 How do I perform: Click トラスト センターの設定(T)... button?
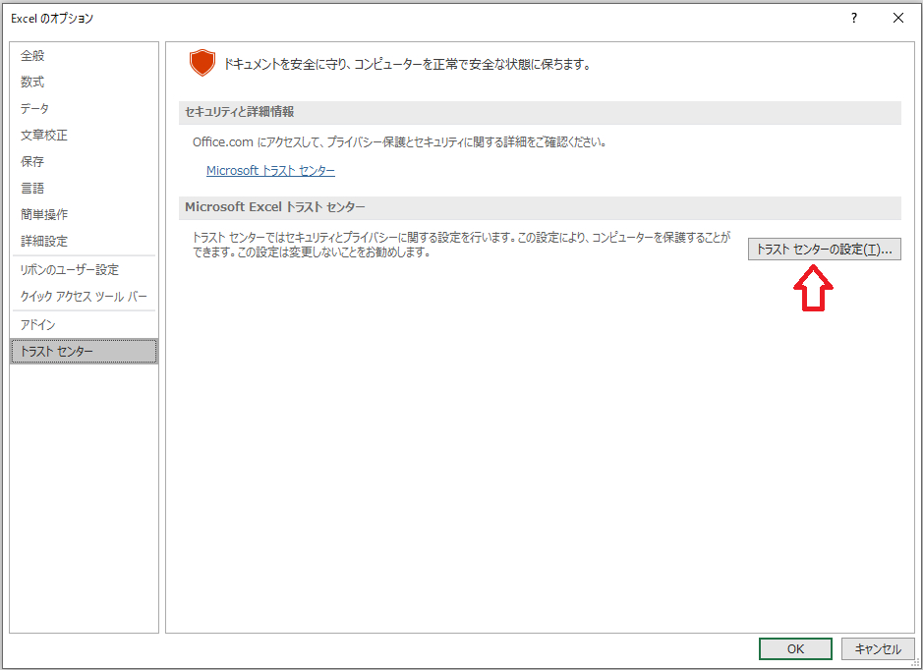(x=824, y=250)
